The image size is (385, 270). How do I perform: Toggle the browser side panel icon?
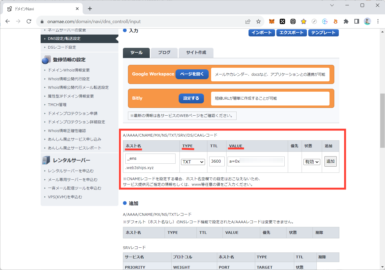(357, 22)
